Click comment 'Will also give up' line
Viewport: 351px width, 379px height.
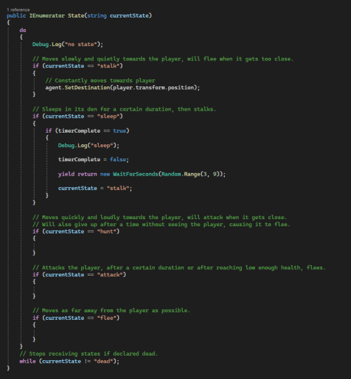(x=161, y=224)
